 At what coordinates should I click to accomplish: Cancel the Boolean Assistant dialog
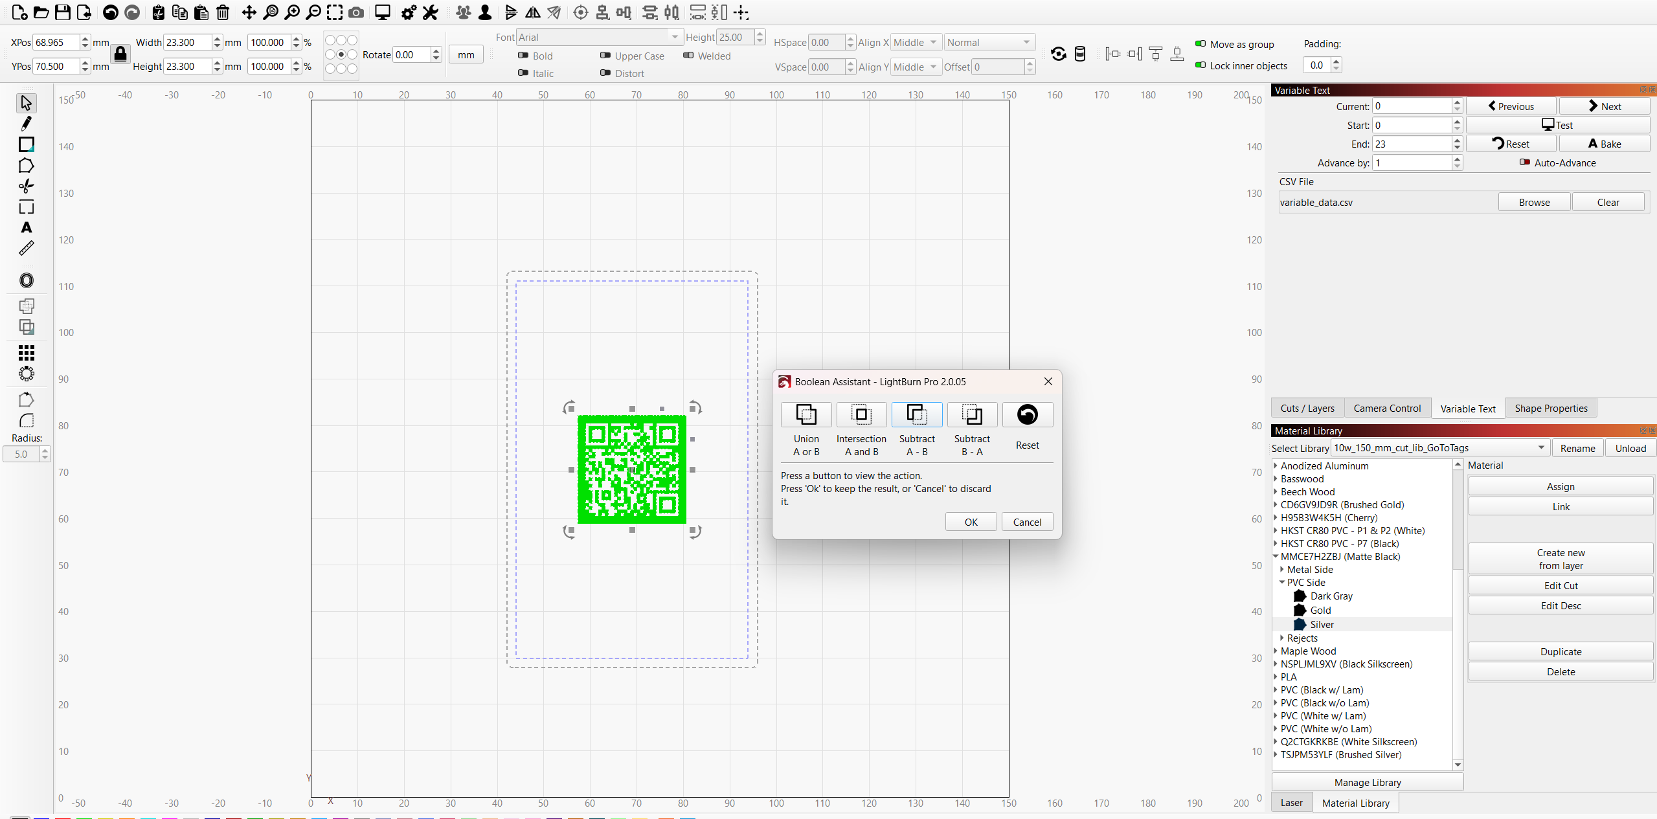pos(1027,522)
